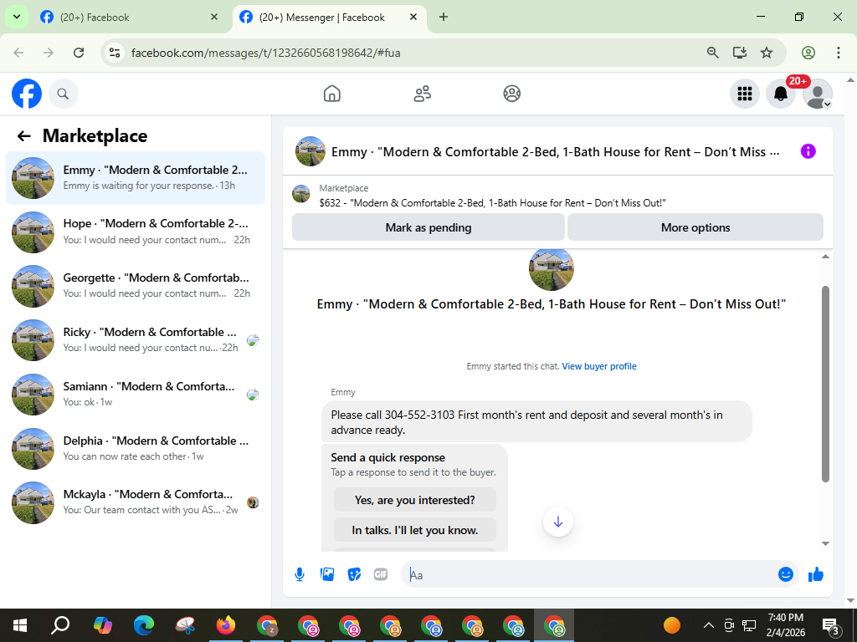Open Ricky conversation in chat list
This screenshot has width=857, height=642.
[136, 340]
